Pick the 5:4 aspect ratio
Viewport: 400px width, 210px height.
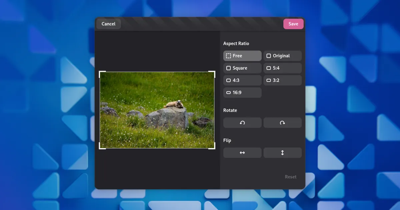click(x=282, y=68)
